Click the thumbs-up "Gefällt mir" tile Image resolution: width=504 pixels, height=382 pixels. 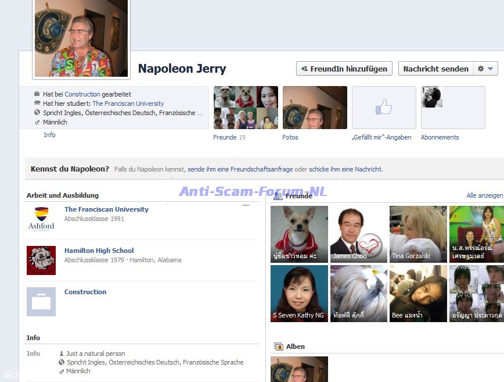[x=384, y=108]
